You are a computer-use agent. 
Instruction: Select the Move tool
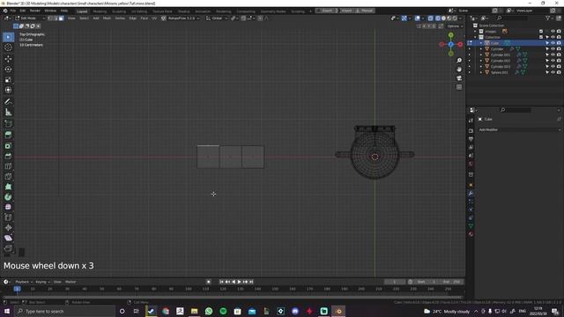coord(8,59)
